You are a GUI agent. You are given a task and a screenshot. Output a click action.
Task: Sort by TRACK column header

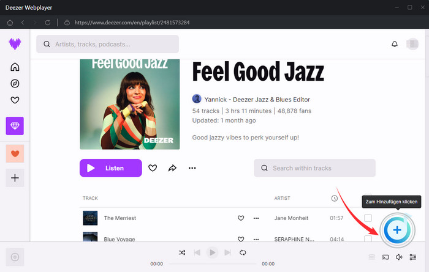[x=90, y=198]
